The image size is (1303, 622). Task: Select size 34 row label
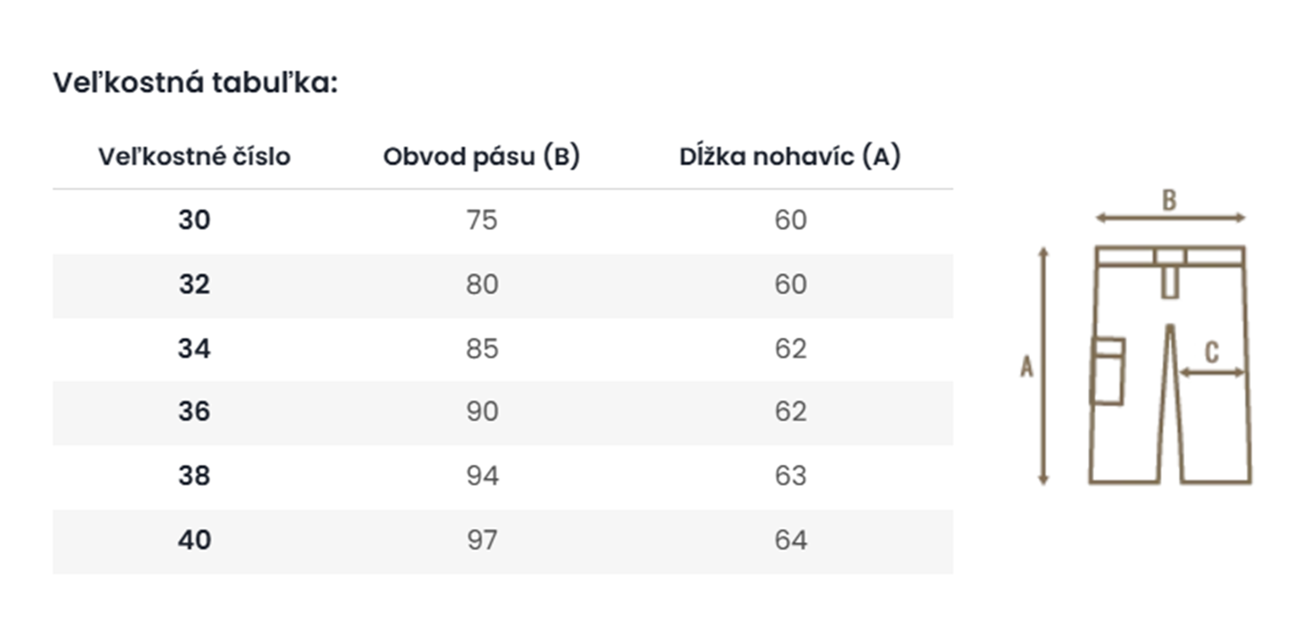194,349
